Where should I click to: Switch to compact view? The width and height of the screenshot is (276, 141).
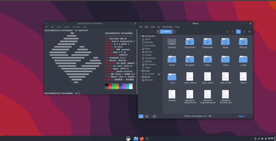249,32
